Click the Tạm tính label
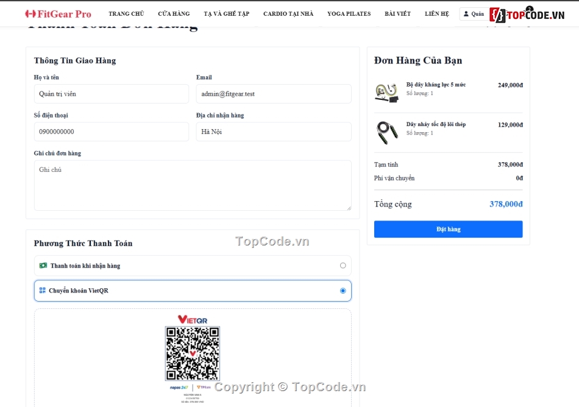 click(x=386, y=165)
